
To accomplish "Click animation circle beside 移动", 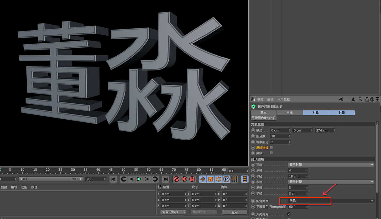I will 253,130.
